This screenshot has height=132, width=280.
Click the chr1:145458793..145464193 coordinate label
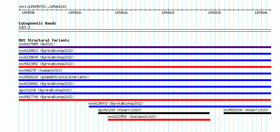[42, 7]
